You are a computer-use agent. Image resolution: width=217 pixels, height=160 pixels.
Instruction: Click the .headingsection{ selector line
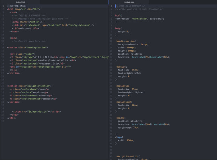click(125, 41)
